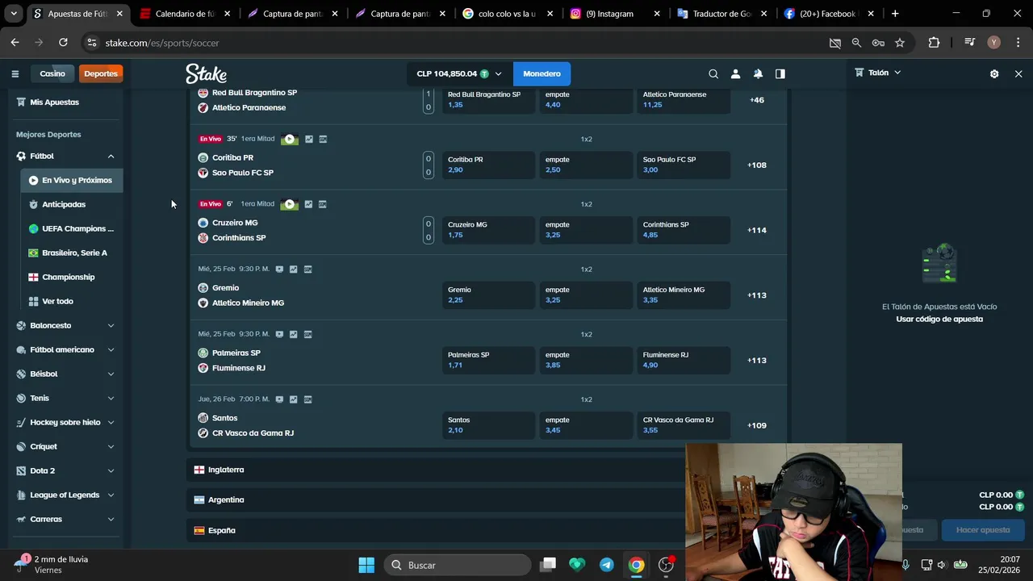The width and height of the screenshot is (1033, 581).
Task: Click Usar código de apuesta link
Action: point(939,319)
